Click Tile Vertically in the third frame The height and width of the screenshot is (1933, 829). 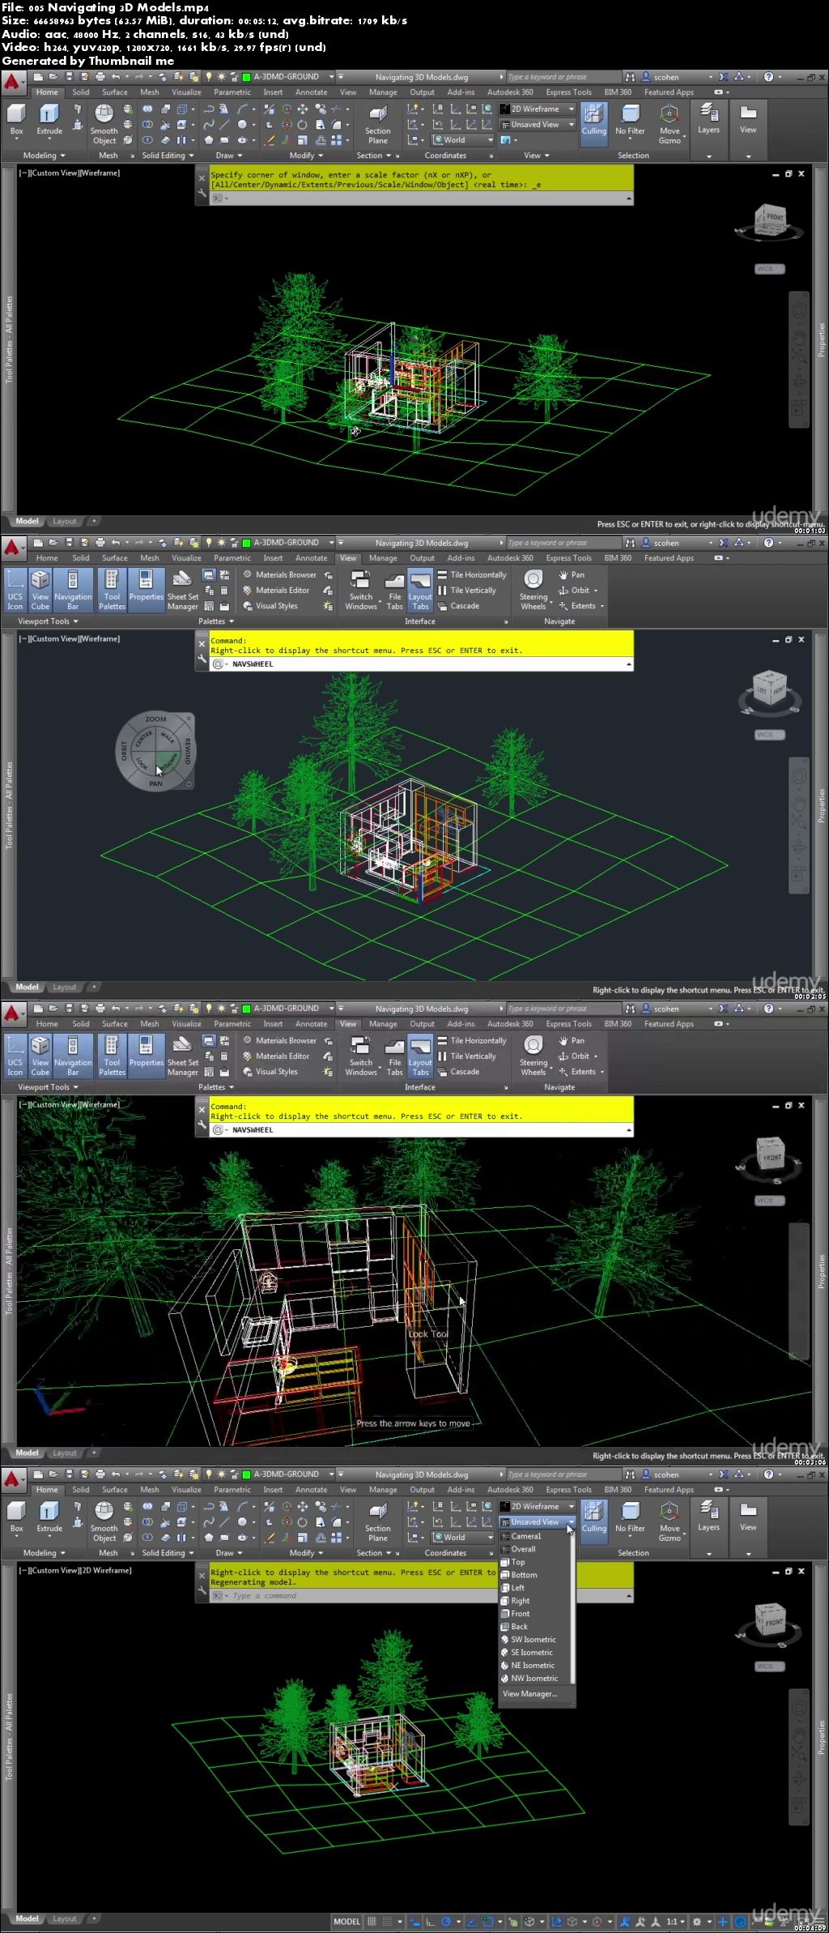pos(467,1056)
